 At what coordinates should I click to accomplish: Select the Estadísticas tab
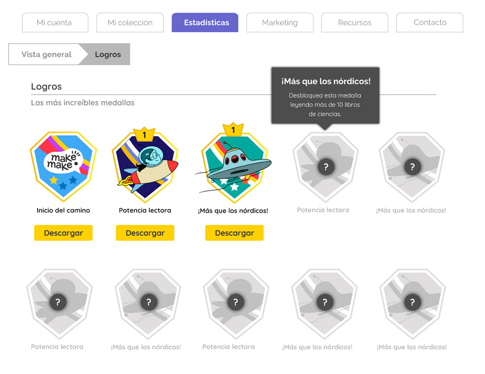pos(205,23)
